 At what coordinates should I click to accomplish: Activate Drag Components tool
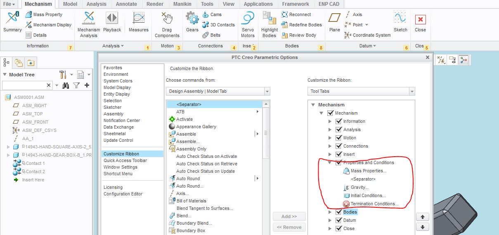click(167, 24)
